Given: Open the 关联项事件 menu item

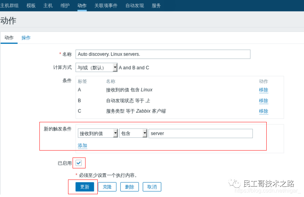Looking at the screenshot, I should tap(106, 6).
